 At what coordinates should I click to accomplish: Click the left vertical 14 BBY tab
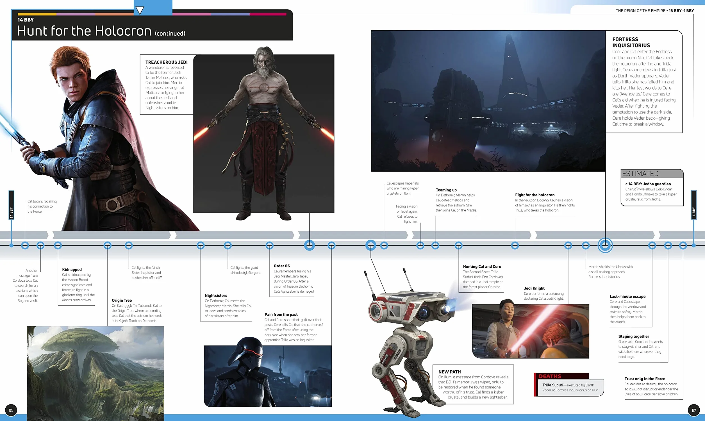tap(11, 205)
